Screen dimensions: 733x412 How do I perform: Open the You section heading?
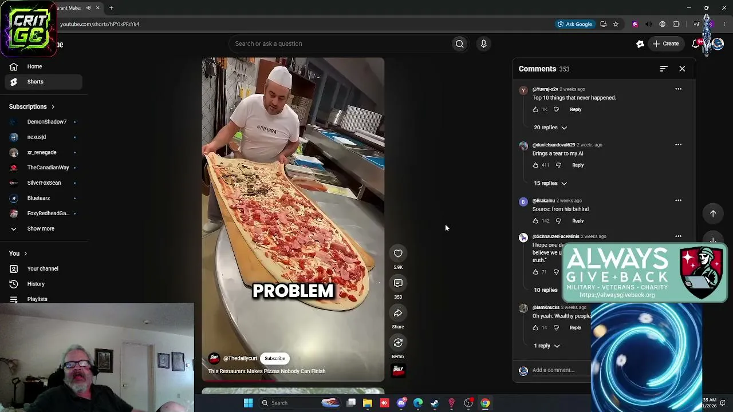[18, 253]
